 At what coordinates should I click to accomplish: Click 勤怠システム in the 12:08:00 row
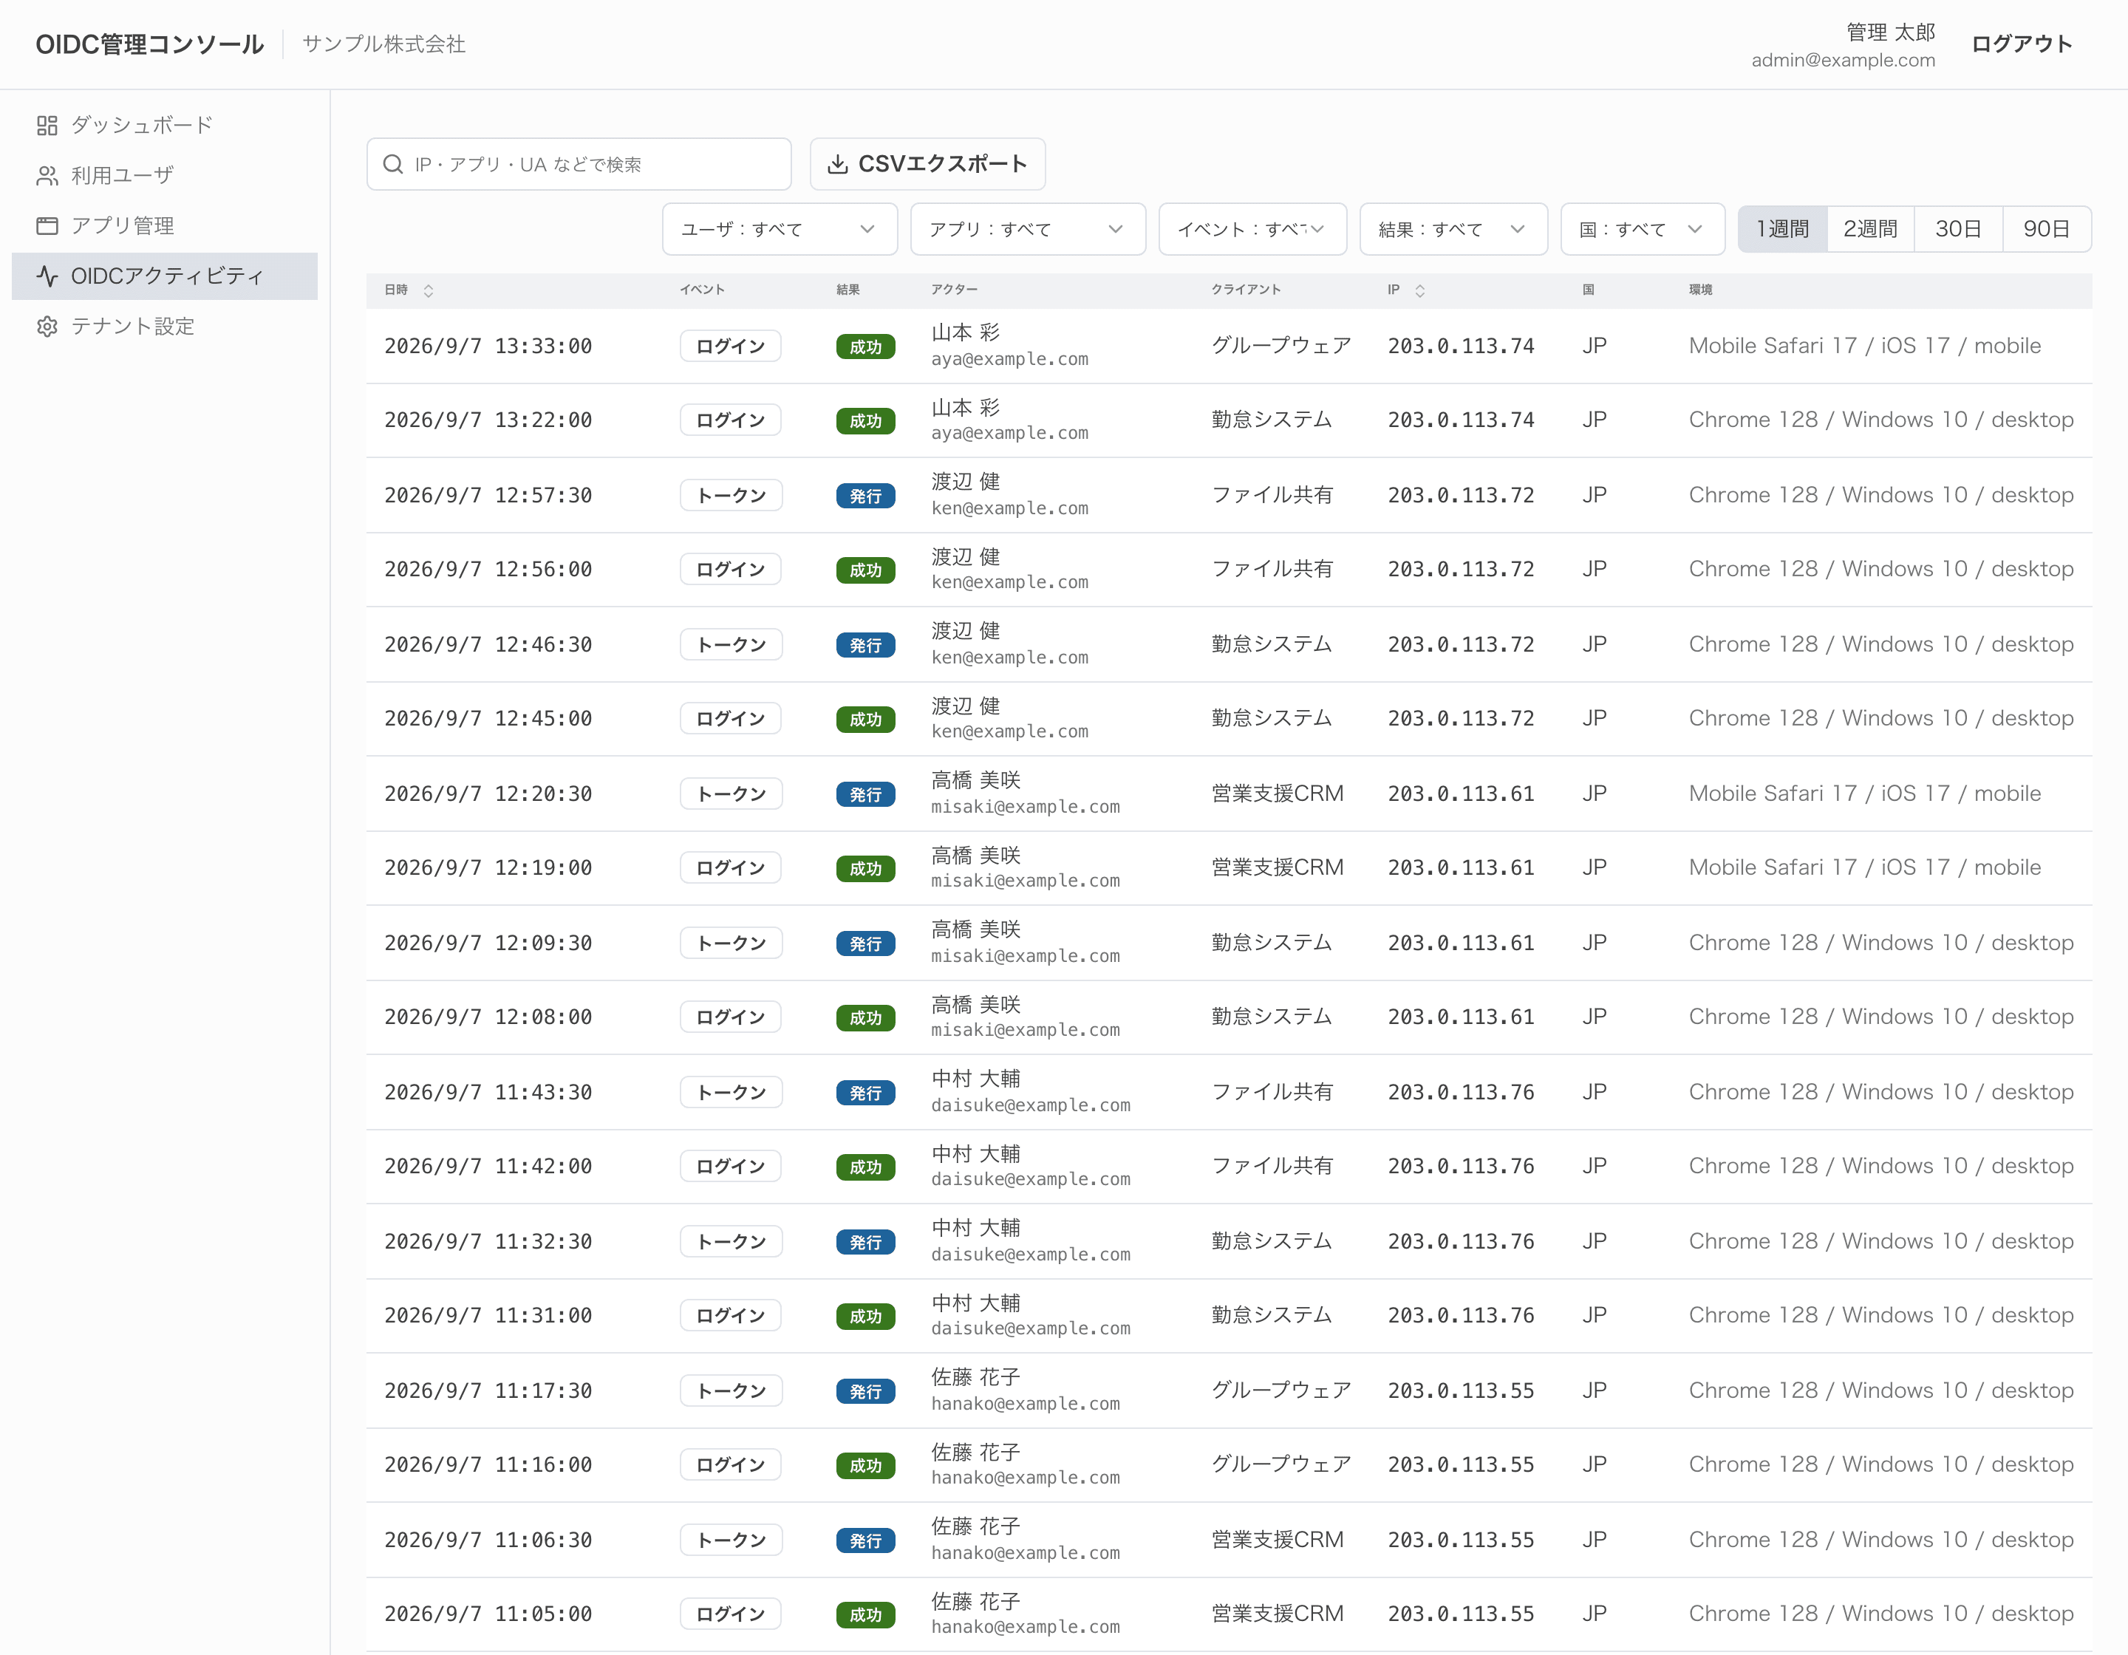(x=1272, y=1017)
